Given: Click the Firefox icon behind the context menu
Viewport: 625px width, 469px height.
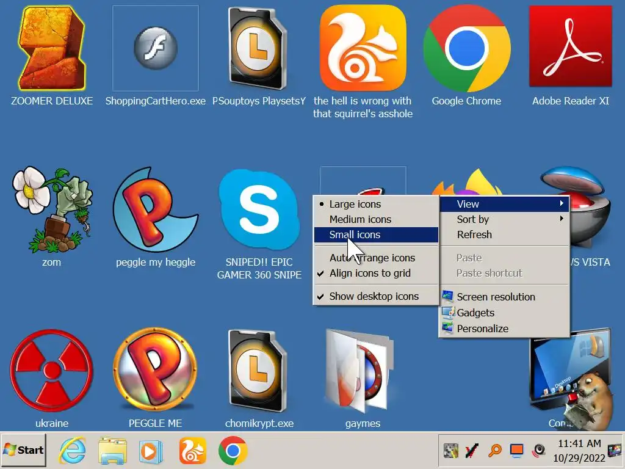Looking at the screenshot, I should point(466,183).
